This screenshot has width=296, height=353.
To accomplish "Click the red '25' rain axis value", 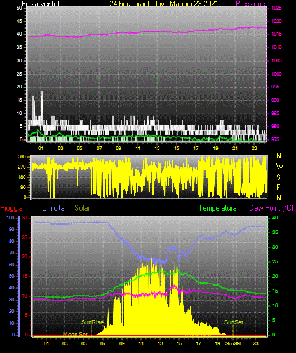I will pos(25,237).
